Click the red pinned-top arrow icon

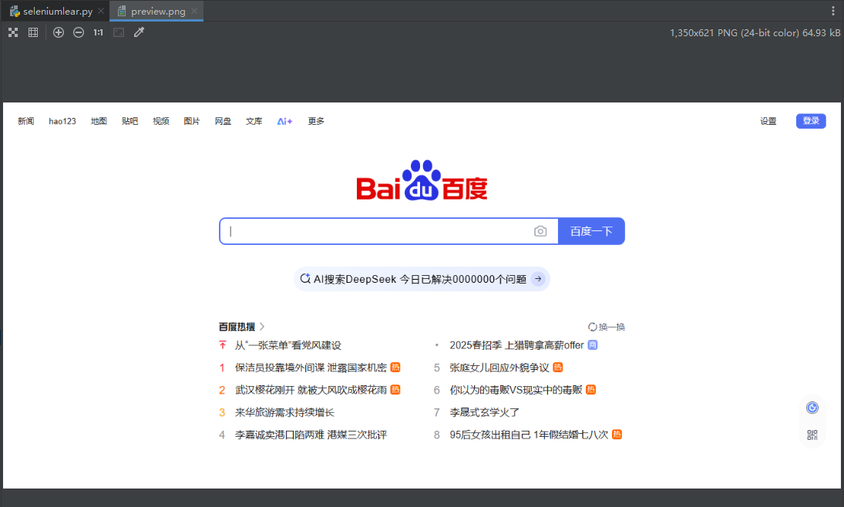coord(222,345)
